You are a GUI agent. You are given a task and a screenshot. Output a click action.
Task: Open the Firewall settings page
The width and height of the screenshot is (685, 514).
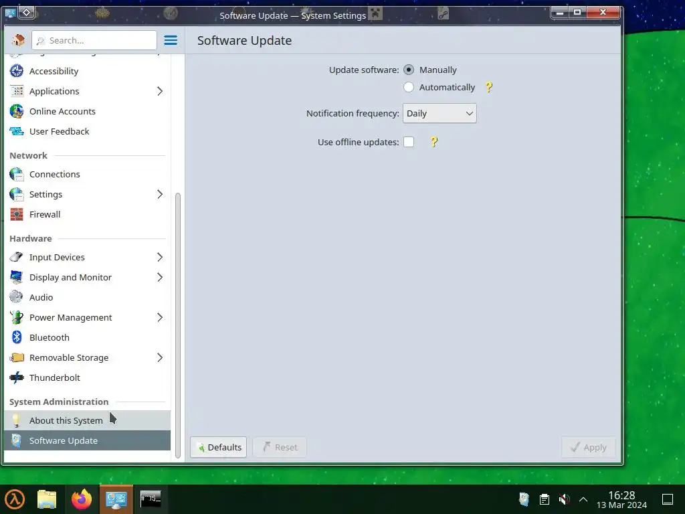(x=87, y=214)
